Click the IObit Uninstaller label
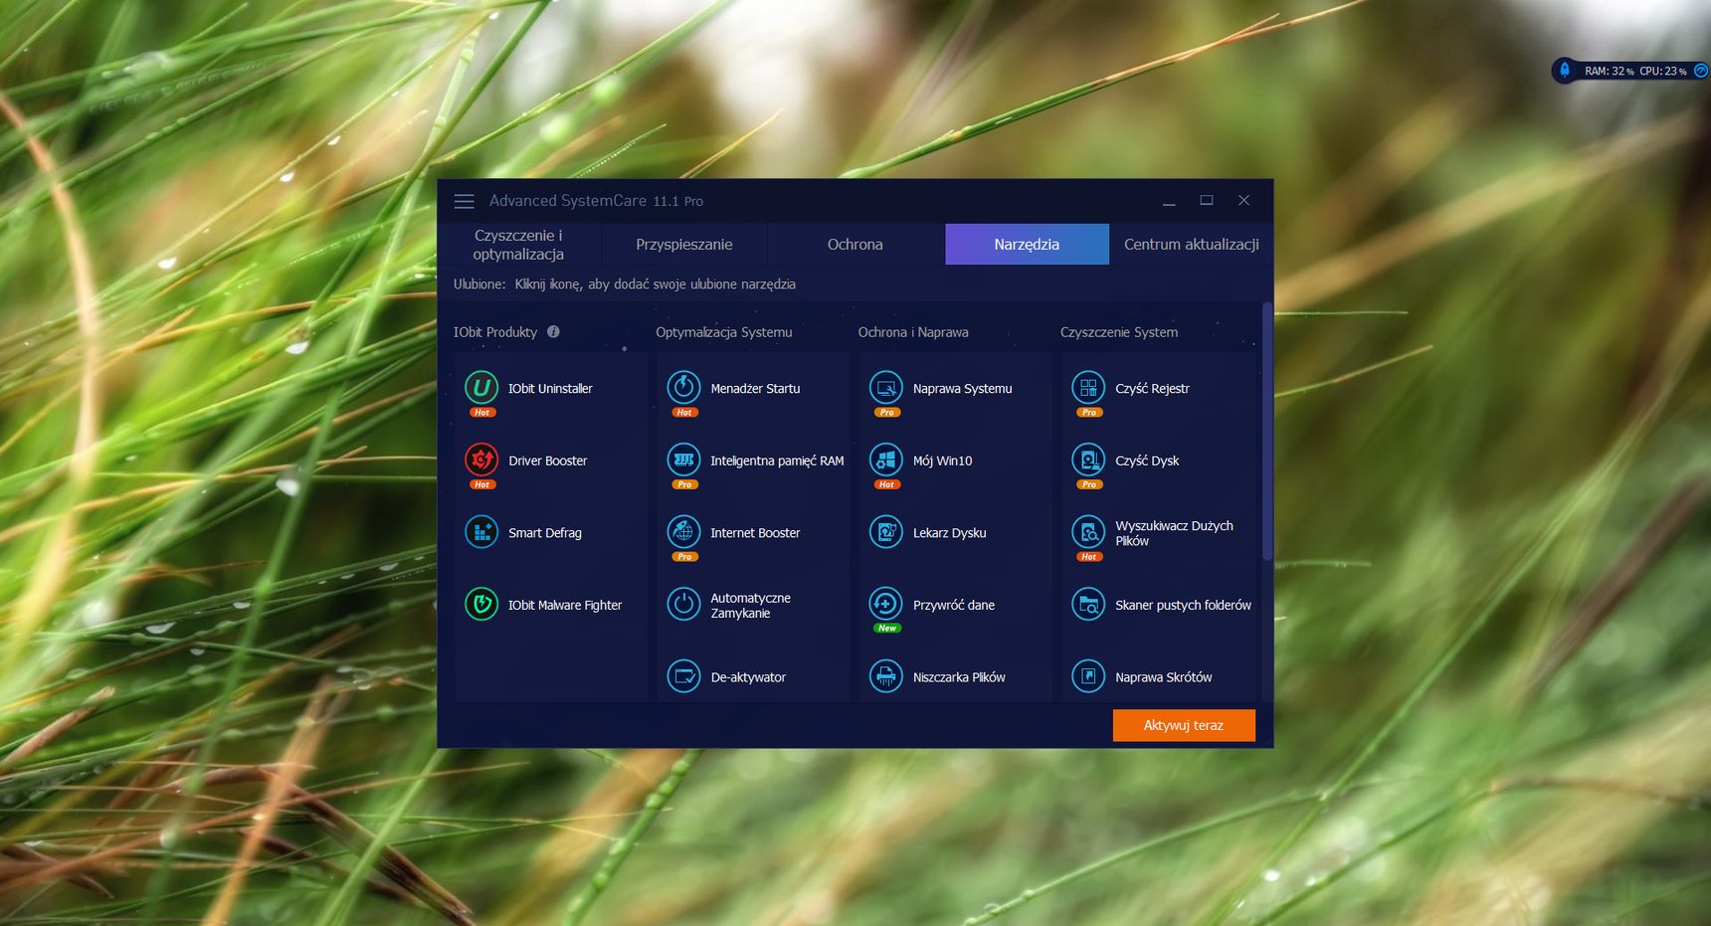1711x926 pixels. (550, 389)
